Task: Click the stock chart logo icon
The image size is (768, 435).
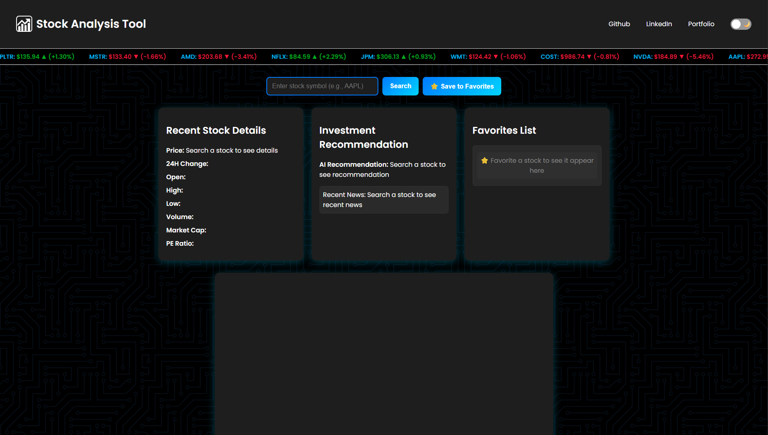Action: coord(24,24)
